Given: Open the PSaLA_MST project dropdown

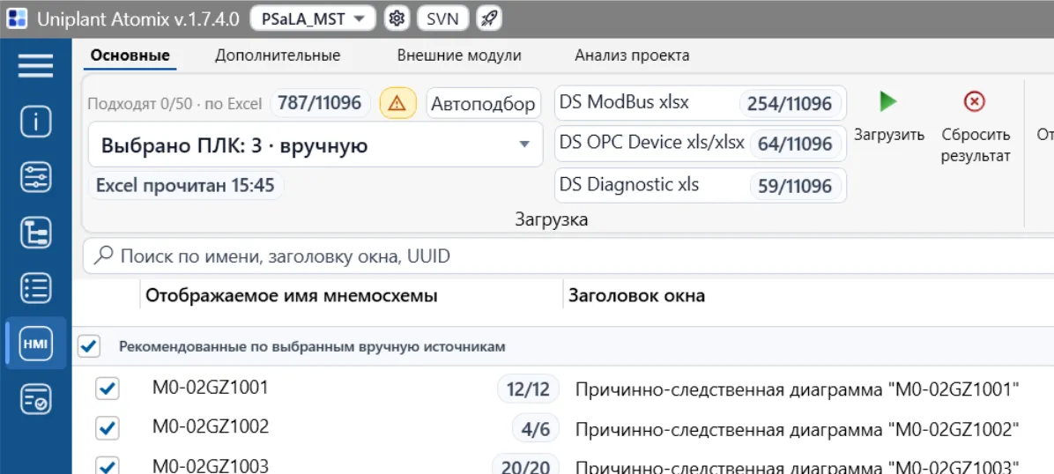Looking at the screenshot, I should coord(313,19).
